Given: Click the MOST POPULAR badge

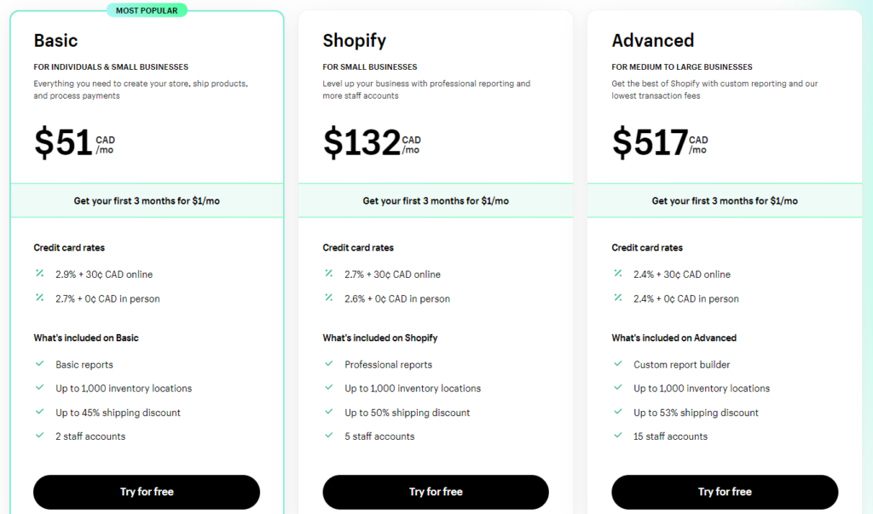Looking at the screenshot, I should click(147, 10).
